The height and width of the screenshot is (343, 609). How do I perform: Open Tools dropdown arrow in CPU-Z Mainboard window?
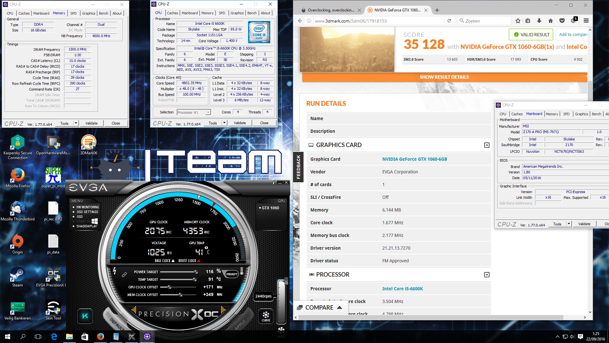coord(569,224)
